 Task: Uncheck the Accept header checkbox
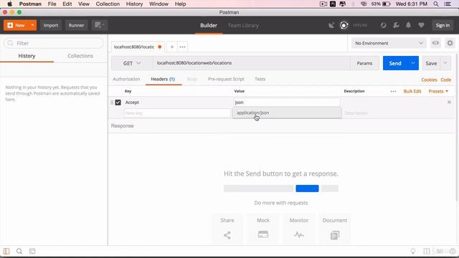(118, 102)
